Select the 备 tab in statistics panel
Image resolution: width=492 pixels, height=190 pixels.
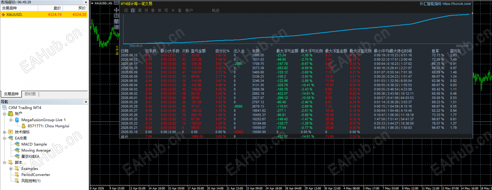pyautogui.click(x=180, y=10)
